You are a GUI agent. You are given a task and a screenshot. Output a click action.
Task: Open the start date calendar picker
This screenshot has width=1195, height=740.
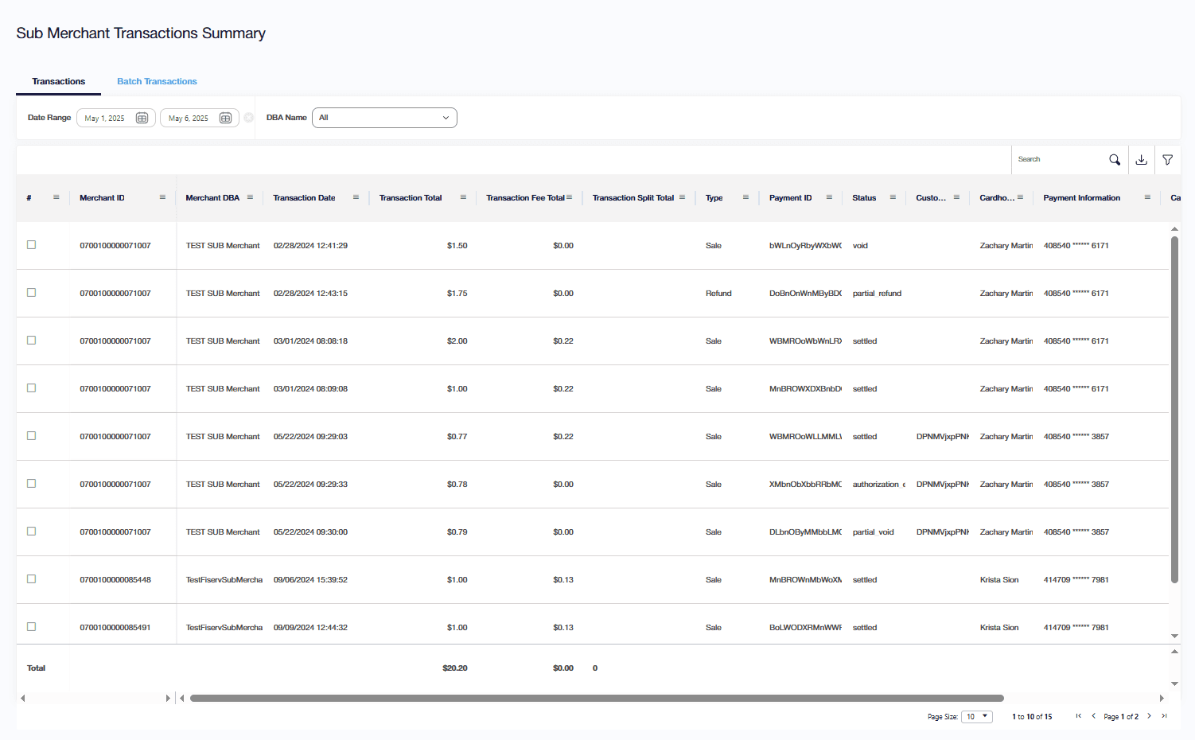pyautogui.click(x=142, y=118)
